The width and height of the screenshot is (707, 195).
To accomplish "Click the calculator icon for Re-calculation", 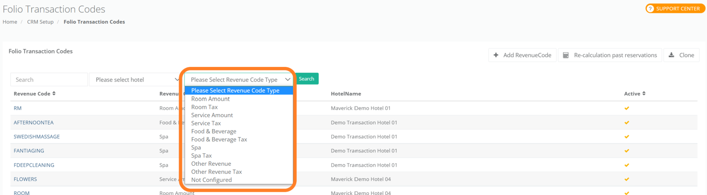I will pos(566,55).
